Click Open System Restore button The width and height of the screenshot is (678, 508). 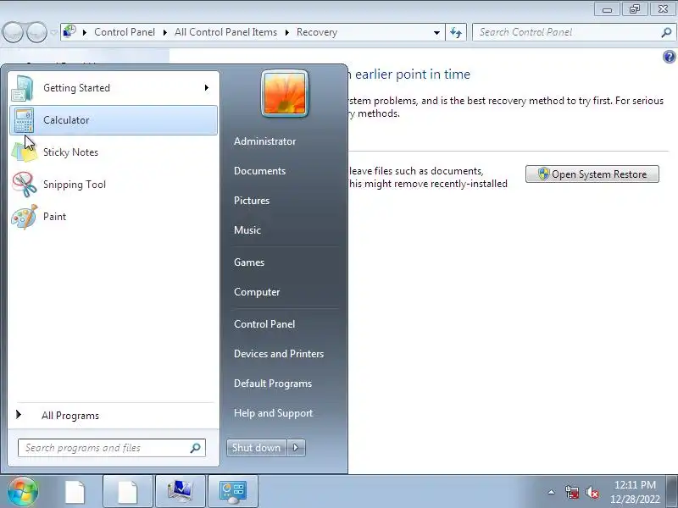592,174
